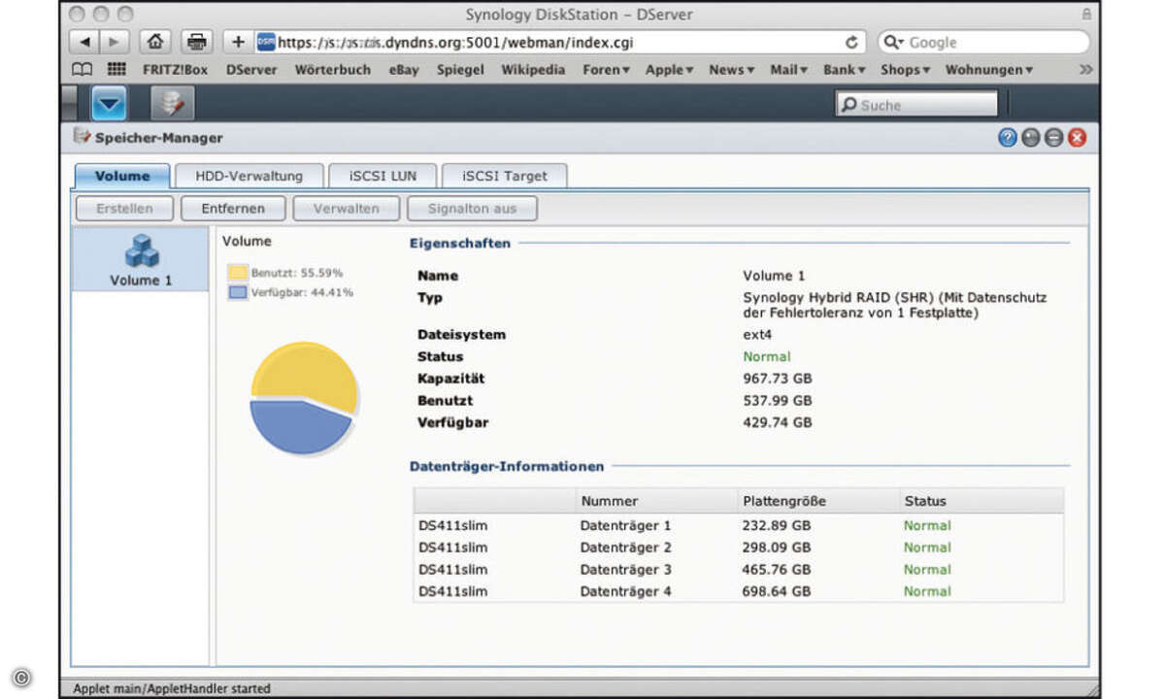Open help in Speicher-Manager window
The image size is (1165, 699).
1007,138
